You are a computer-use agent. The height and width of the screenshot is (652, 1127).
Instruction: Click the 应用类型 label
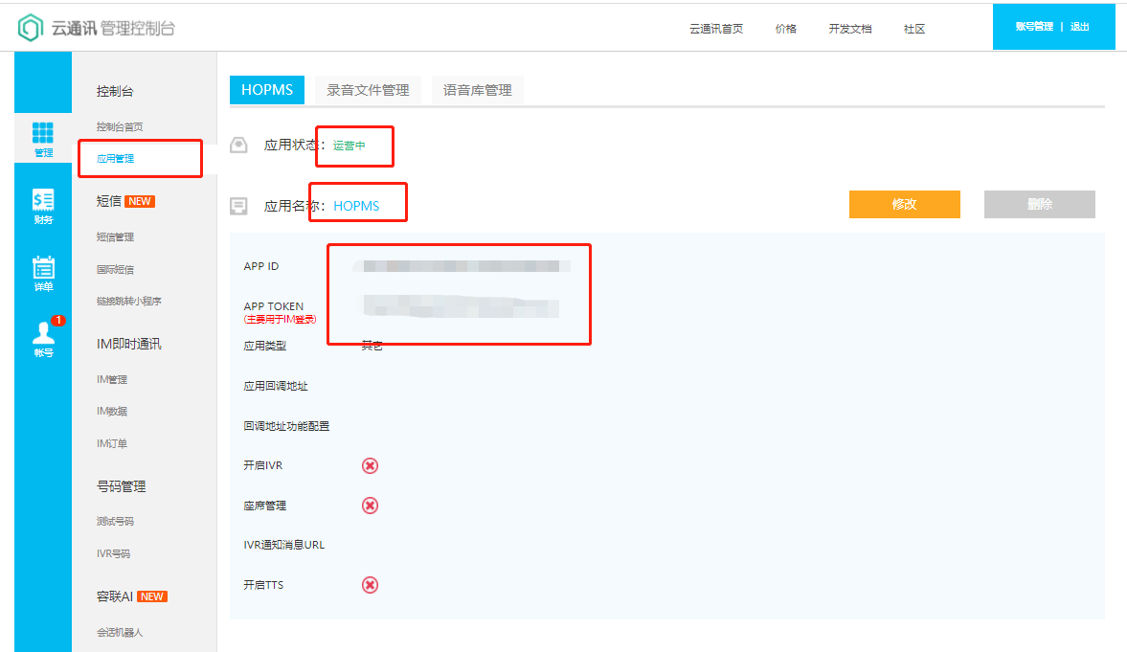click(x=265, y=346)
